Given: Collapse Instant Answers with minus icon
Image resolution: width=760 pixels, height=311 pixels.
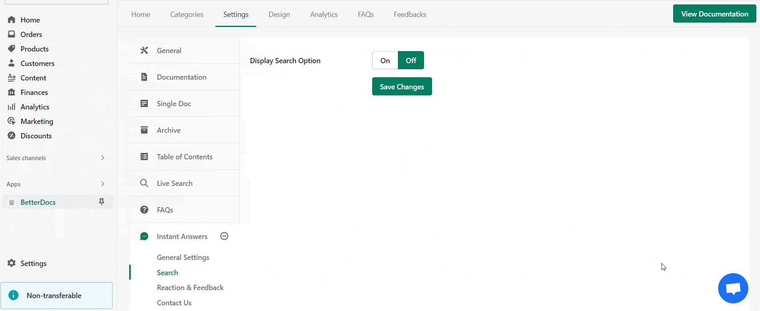Looking at the screenshot, I should point(224,236).
